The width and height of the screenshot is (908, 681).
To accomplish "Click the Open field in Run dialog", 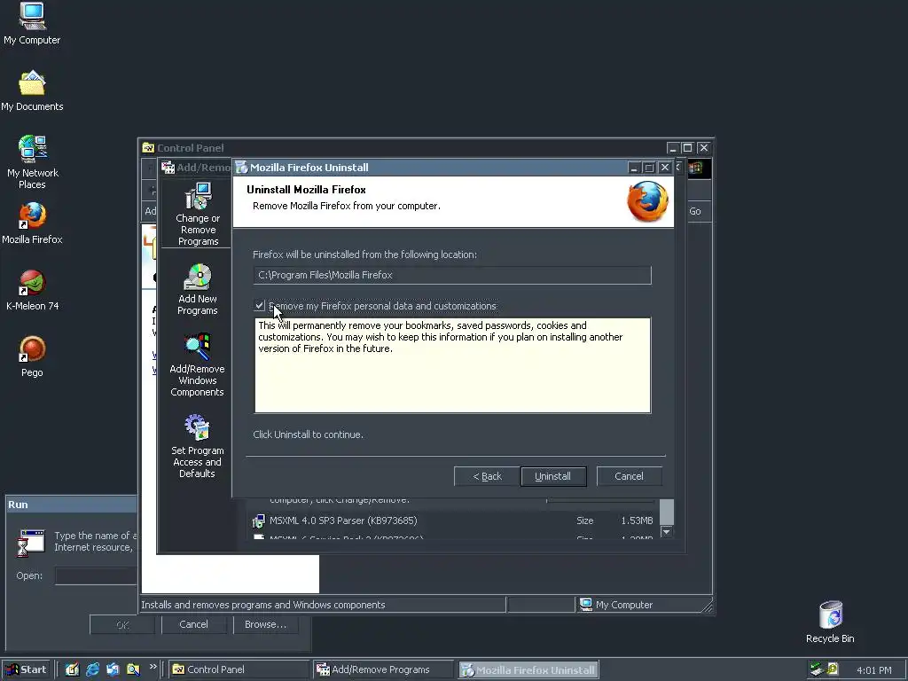I will (x=96, y=575).
